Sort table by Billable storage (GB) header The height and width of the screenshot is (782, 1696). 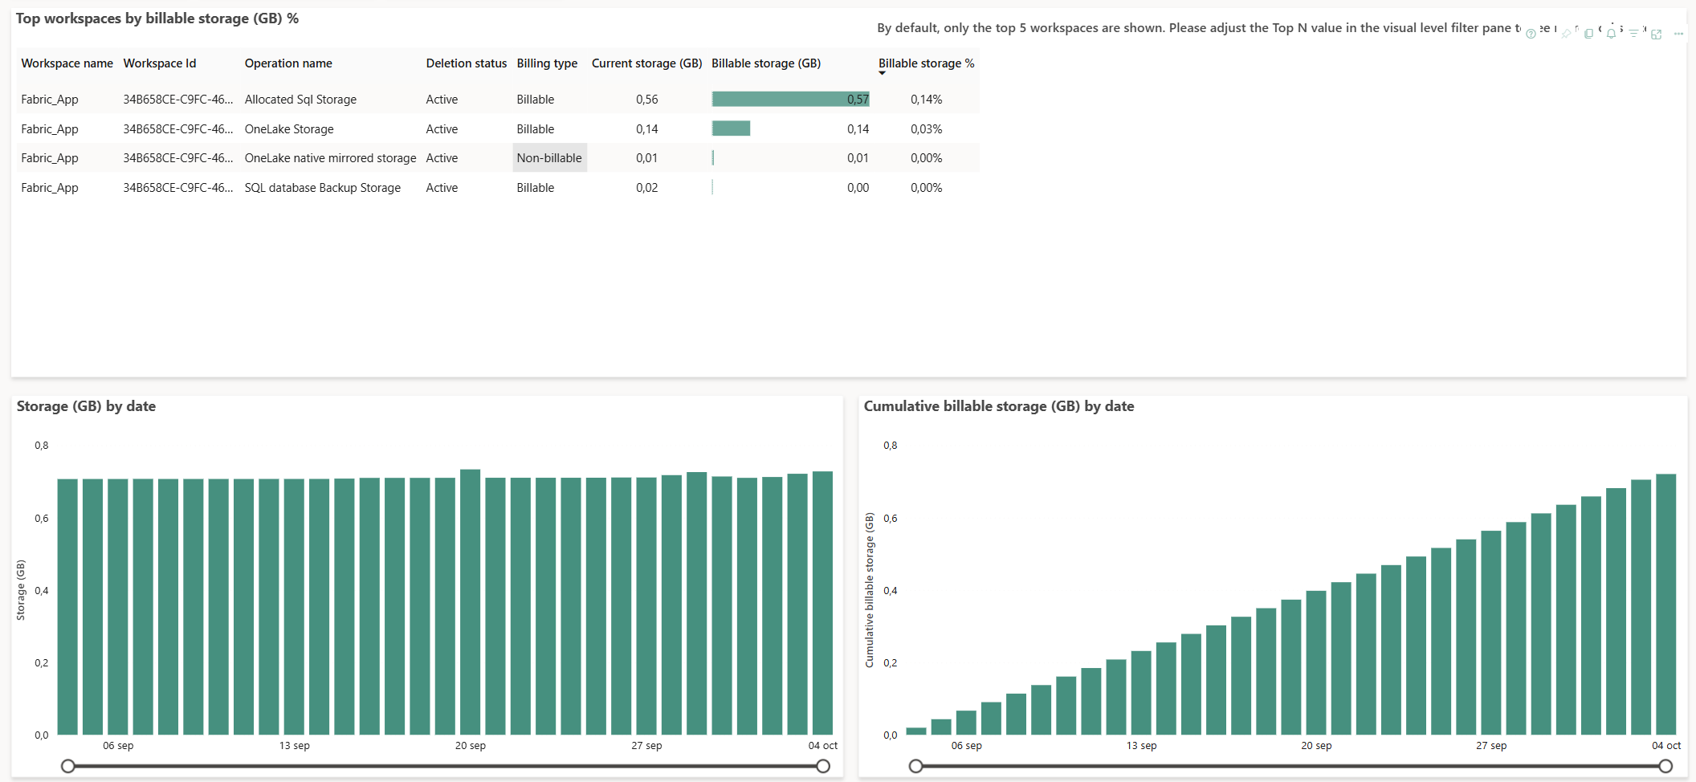[x=766, y=63]
